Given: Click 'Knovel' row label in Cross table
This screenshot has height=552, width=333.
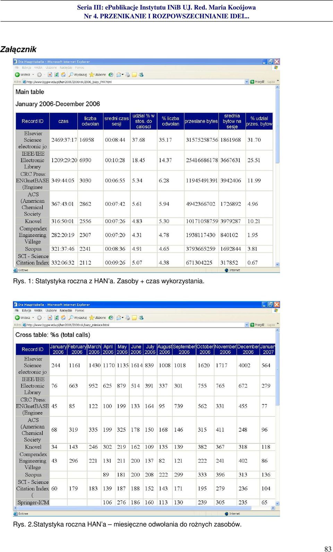Looking at the screenshot, I should (33, 447).
